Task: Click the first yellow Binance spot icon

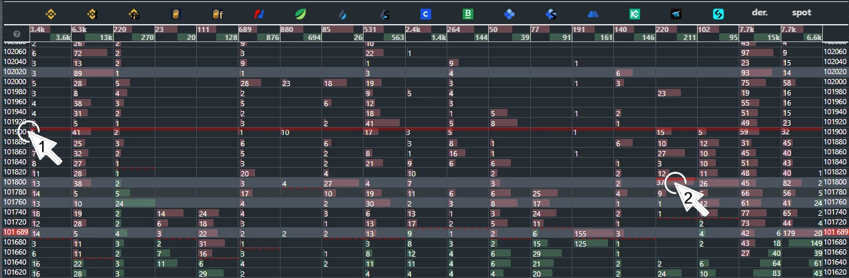Action: tap(49, 13)
